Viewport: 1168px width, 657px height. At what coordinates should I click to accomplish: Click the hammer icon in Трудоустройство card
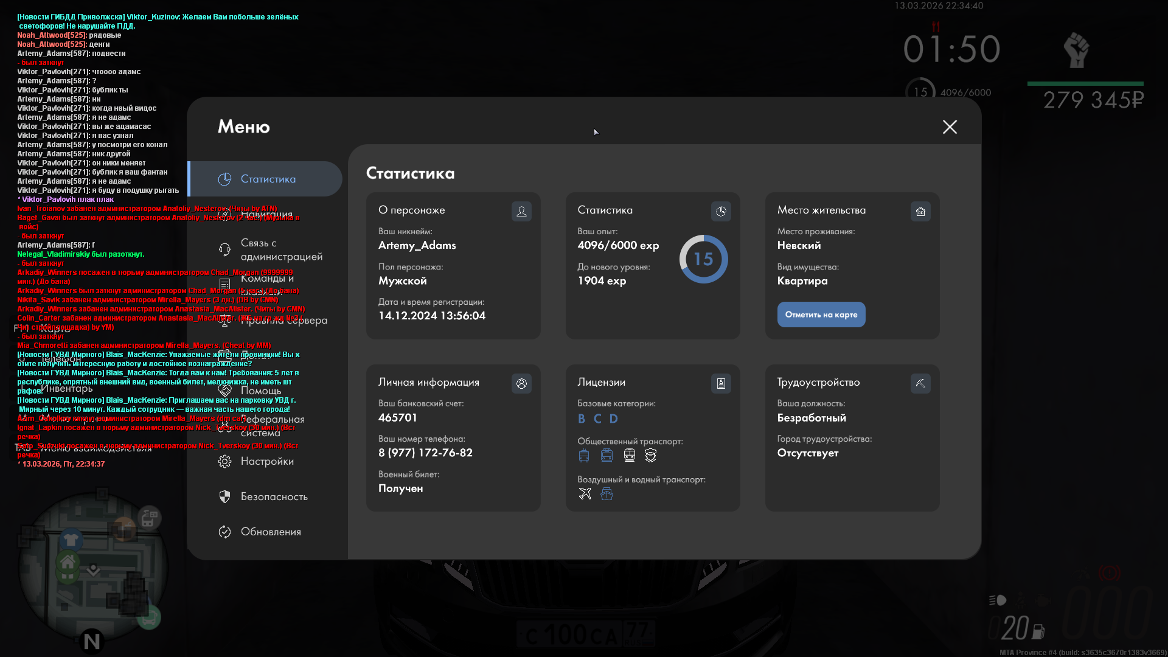tap(920, 383)
